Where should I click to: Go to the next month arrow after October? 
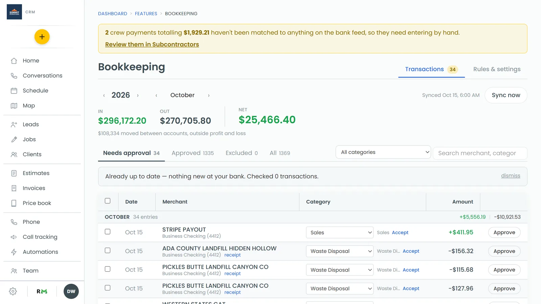pyautogui.click(x=209, y=96)
